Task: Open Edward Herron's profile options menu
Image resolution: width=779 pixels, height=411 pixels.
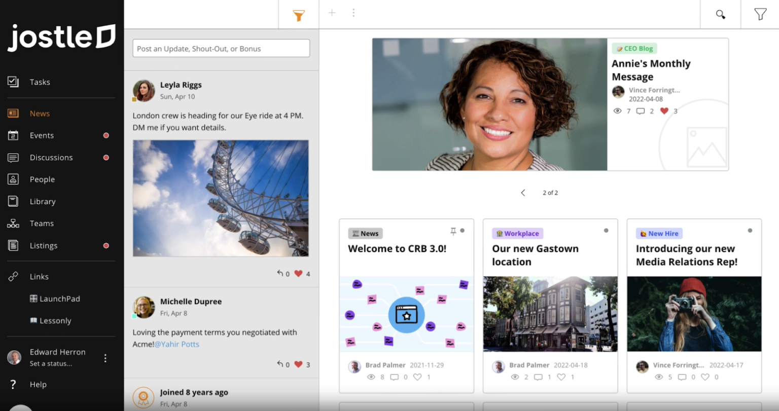Action: [105, 358]
